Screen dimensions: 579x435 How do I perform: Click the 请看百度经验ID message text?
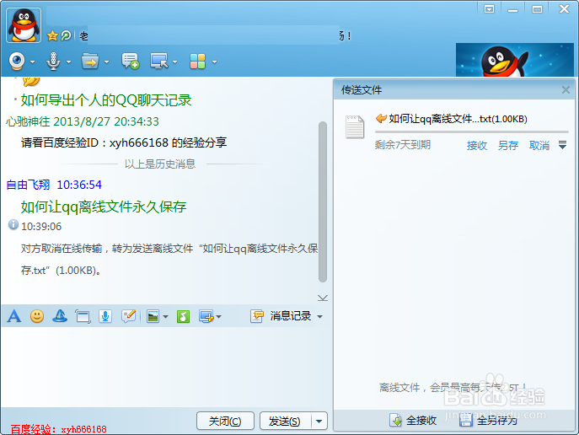124,142
